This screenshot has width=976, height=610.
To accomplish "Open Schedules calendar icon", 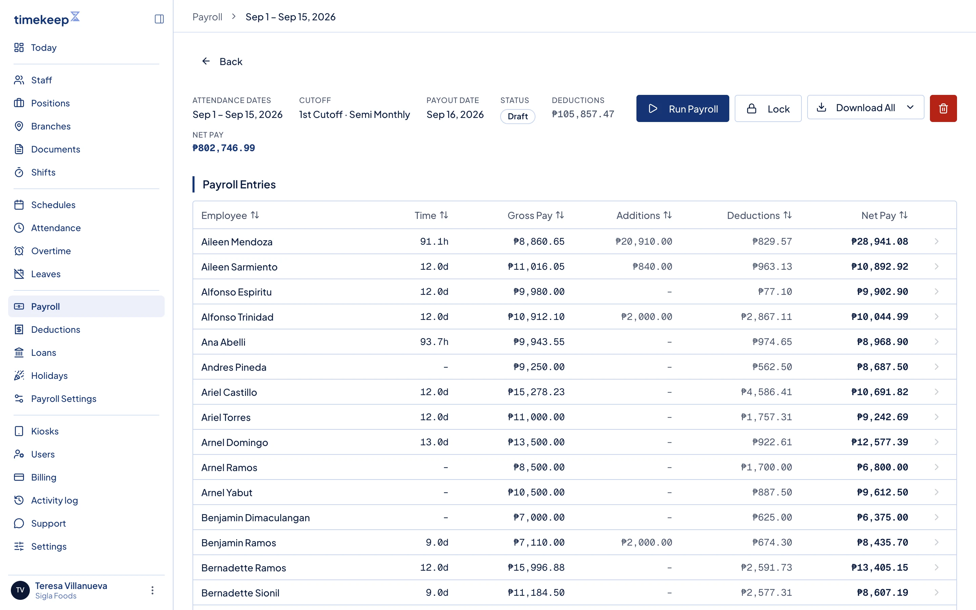I will tap(19, 205).
